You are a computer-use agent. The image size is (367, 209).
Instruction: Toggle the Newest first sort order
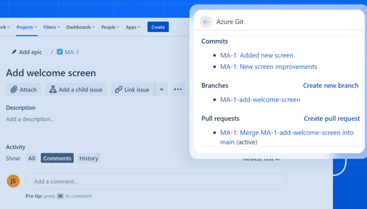coord(261,160)
